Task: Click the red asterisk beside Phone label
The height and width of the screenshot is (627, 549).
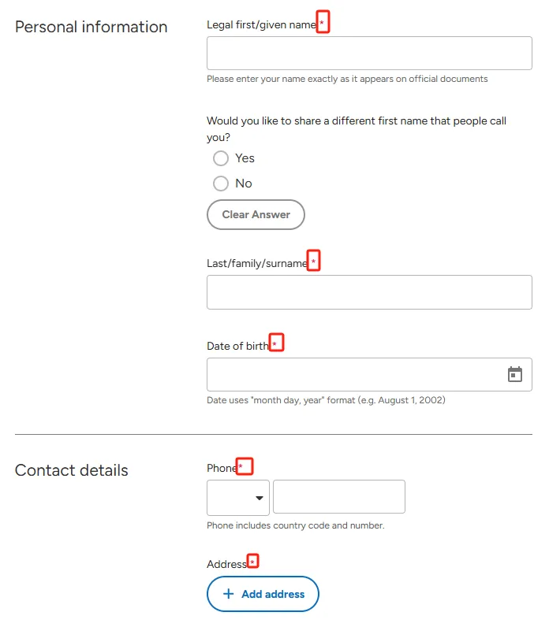Action: coord(245,467)
